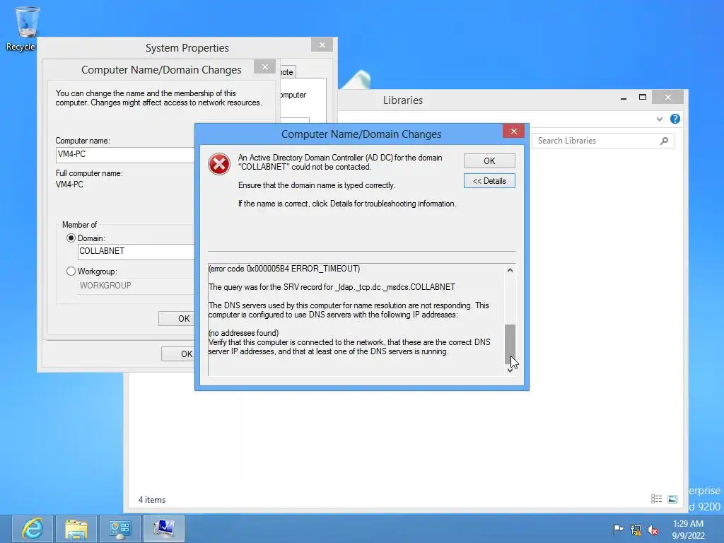Click scroll down arrow in details pane
This screenshot has width=724, height=543.
click(x=510, y=370)
